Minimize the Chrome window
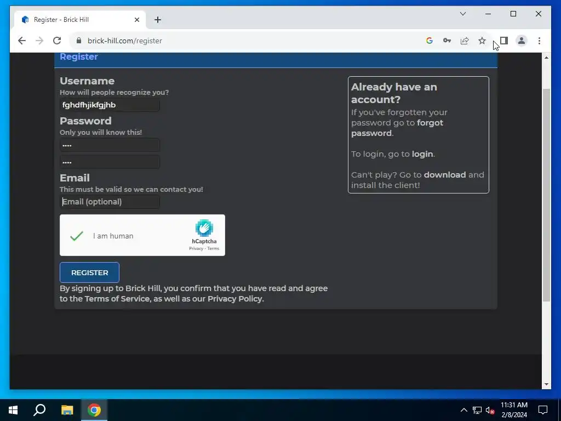The width and height of the screenshot is (561, 421). pyautogui.click(x=488, y=14)
